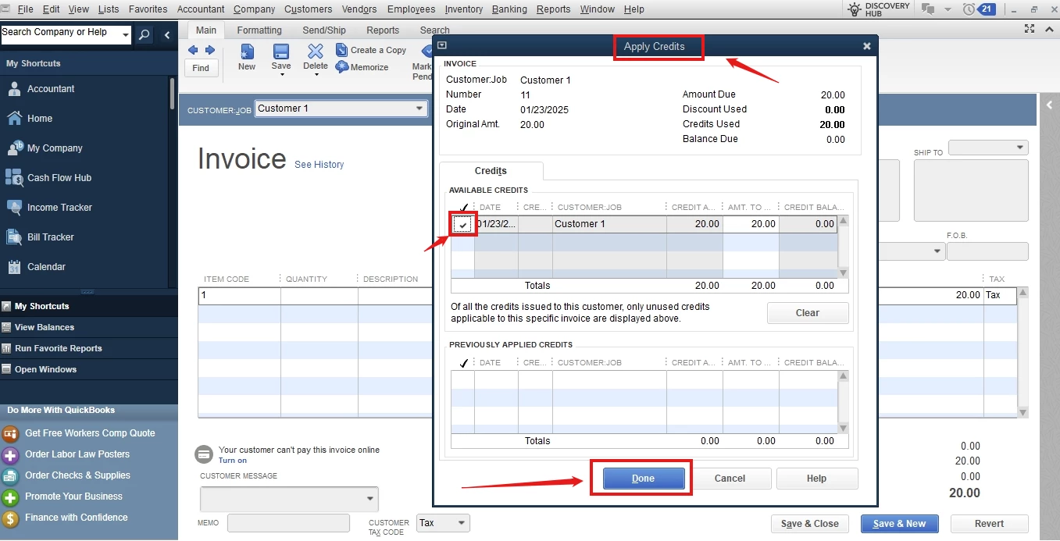Click the Save disk icon
This screenshot has height=541, width=1060.
pyautogui.click(x=281, y=52)
